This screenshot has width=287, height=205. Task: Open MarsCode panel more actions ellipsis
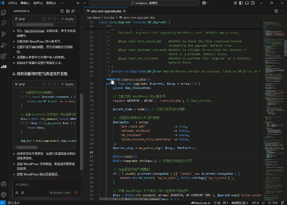point(79,11)
